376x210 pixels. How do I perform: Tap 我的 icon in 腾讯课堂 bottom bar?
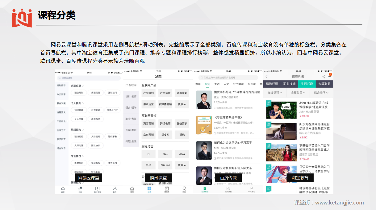coord(184,189)
